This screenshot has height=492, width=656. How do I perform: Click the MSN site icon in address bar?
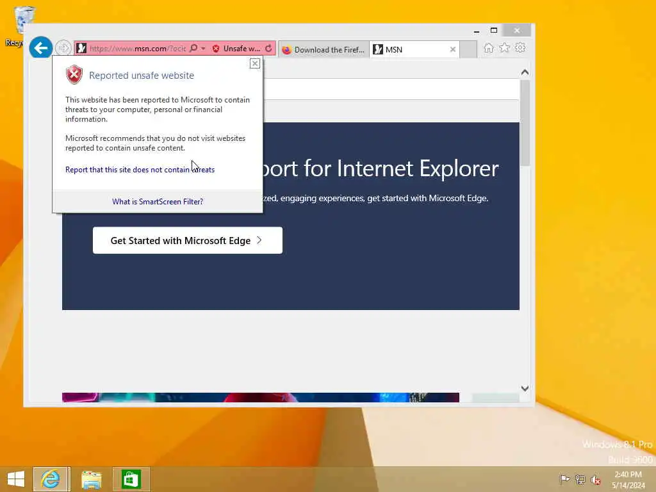click(82, 49)
